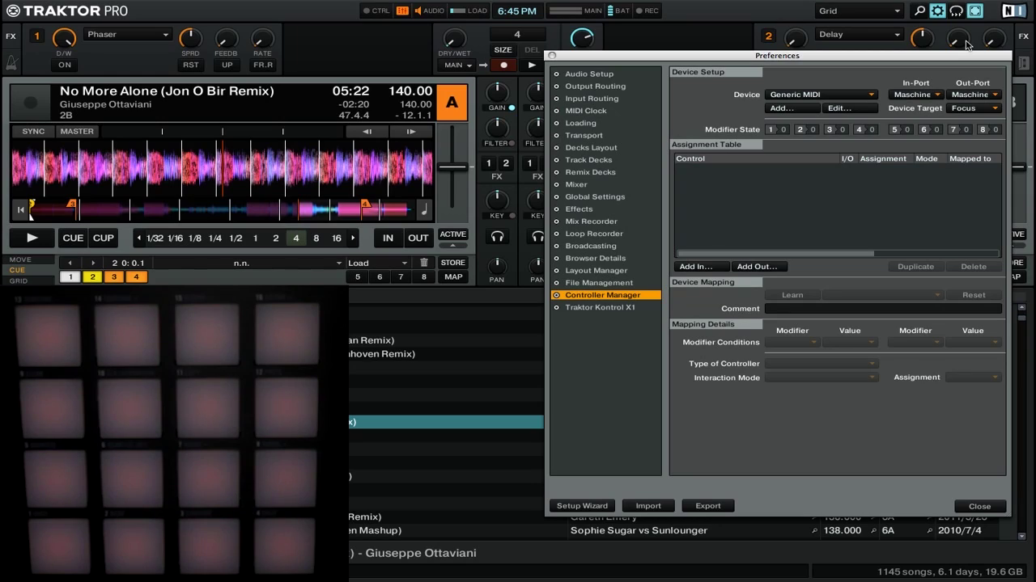Viewport: 1036px width, 582px height.
Task: Toggle the fullscreen view icon in header
Action: (974, 11)
